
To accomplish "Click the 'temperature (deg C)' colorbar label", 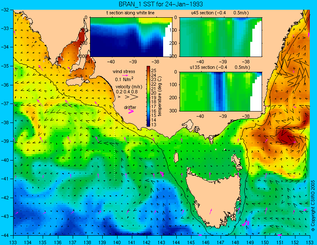I will pos(160,96).
